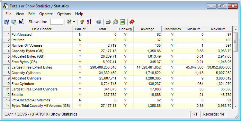Open the Options menu
The height and width of the screenshot is (121, 241).
(x=64, y=14)
